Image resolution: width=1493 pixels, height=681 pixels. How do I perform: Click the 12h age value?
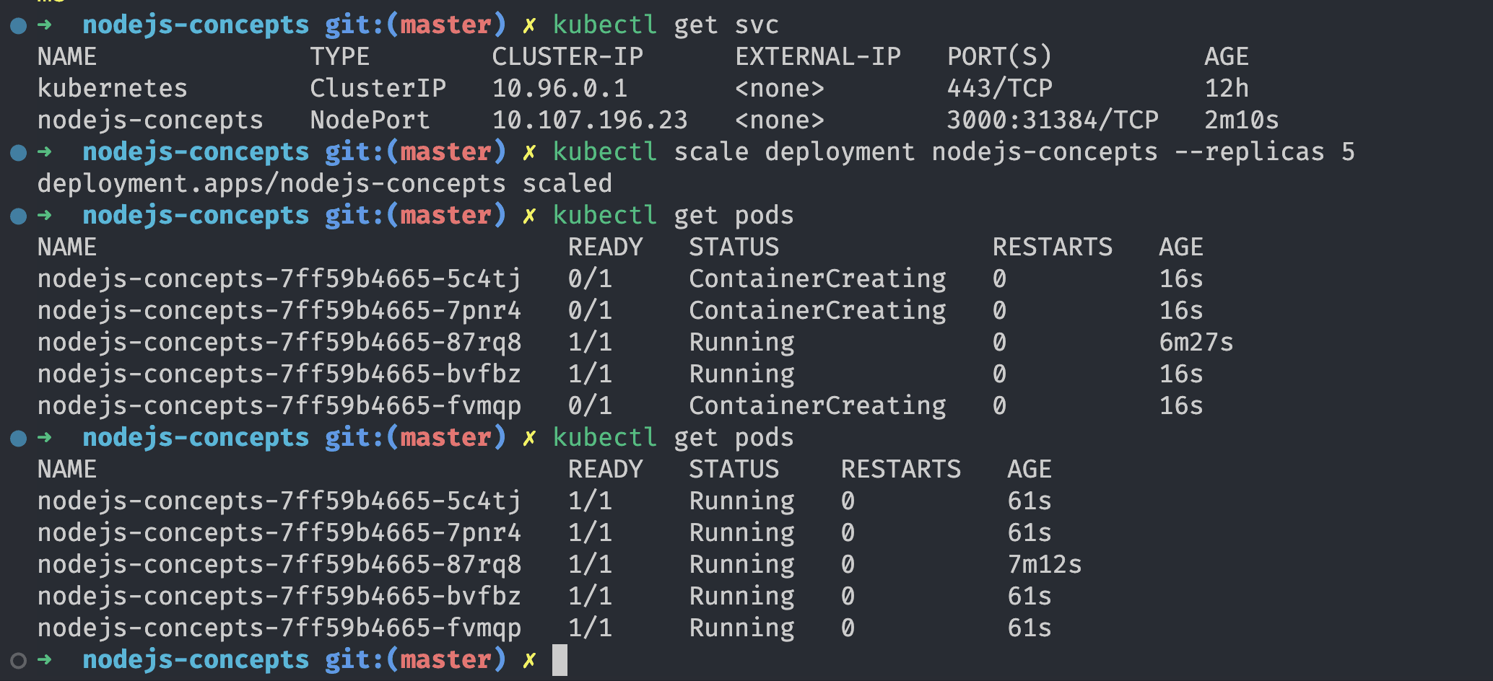[1227, 88]
